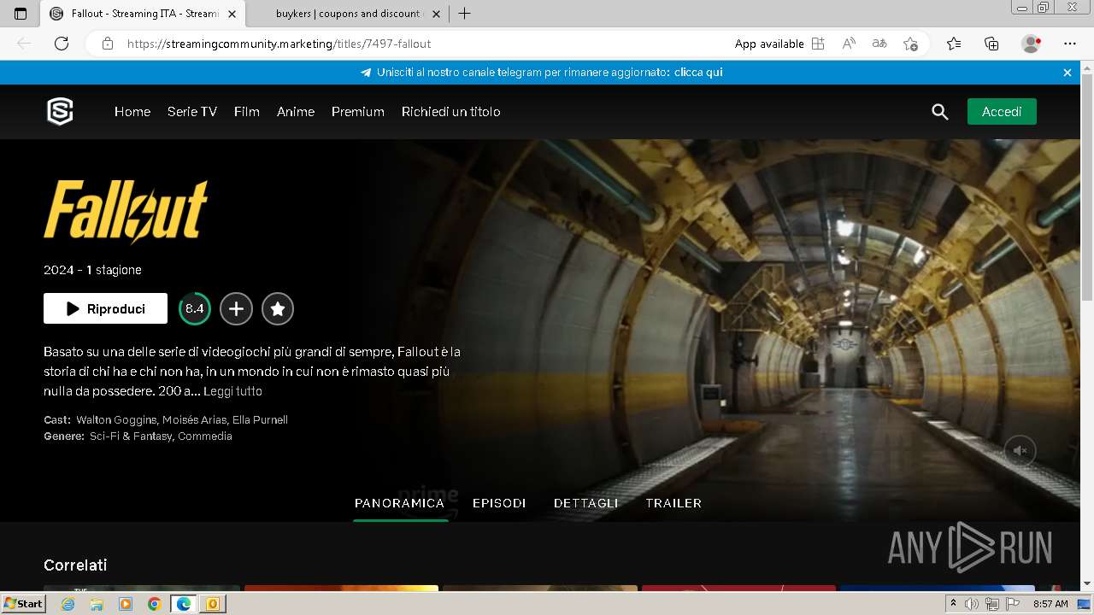The image size is (1094, 615).
Task: Open Read aloud in address bar
Action: coord(849,44)
